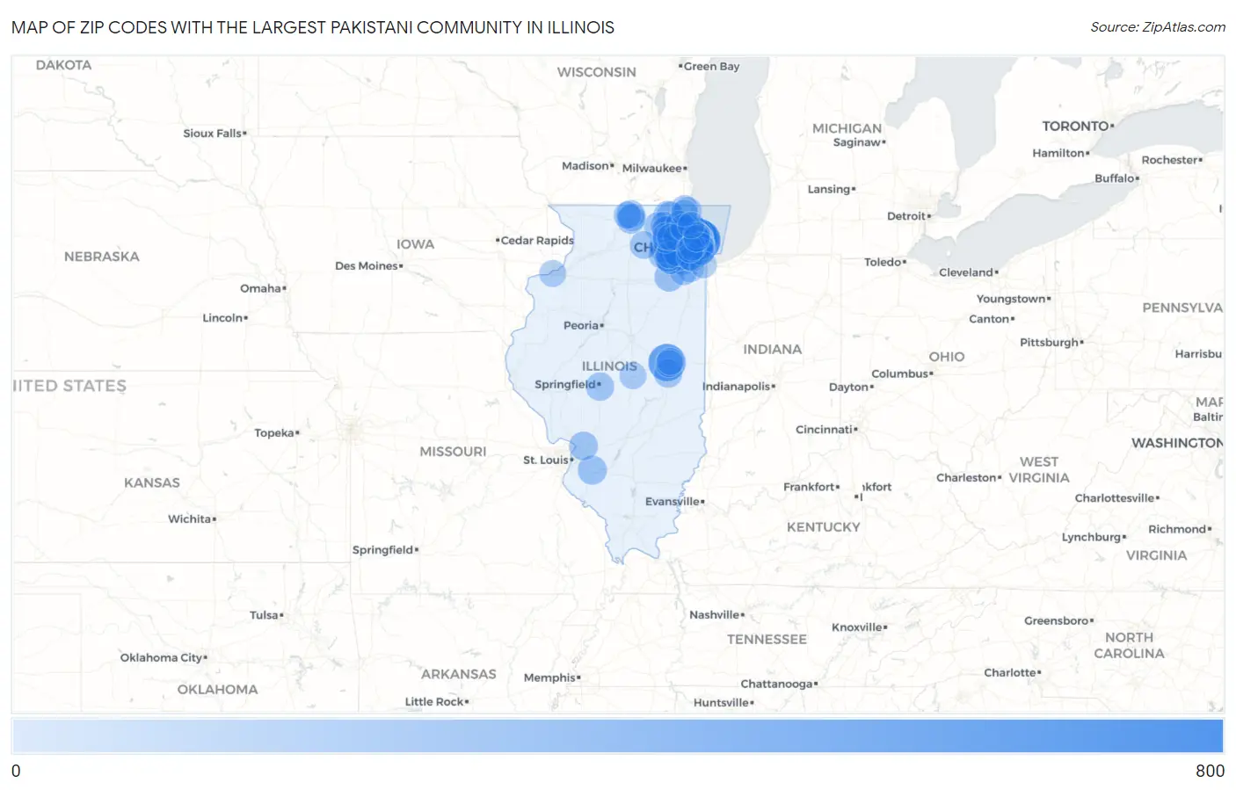
Task: Click the IOWA state label
Action: (x=415, y=244)
